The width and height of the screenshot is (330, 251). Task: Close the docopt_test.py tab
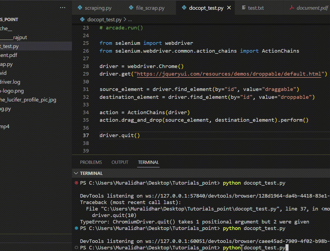coord(229,8)
